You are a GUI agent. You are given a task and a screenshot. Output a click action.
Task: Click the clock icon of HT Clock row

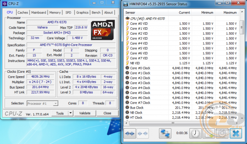click(127, 117)
